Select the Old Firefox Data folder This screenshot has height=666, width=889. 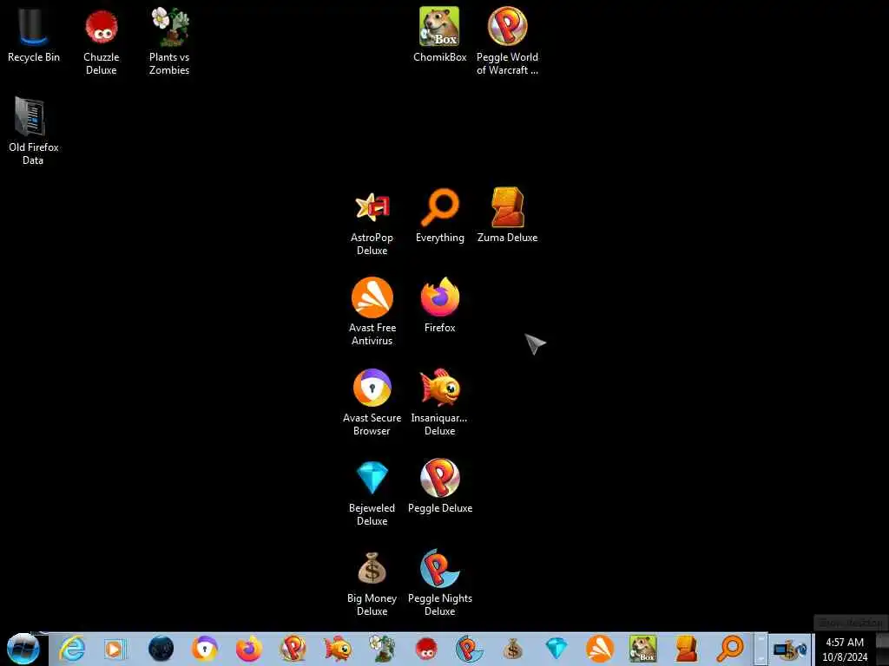click(33, 132)
